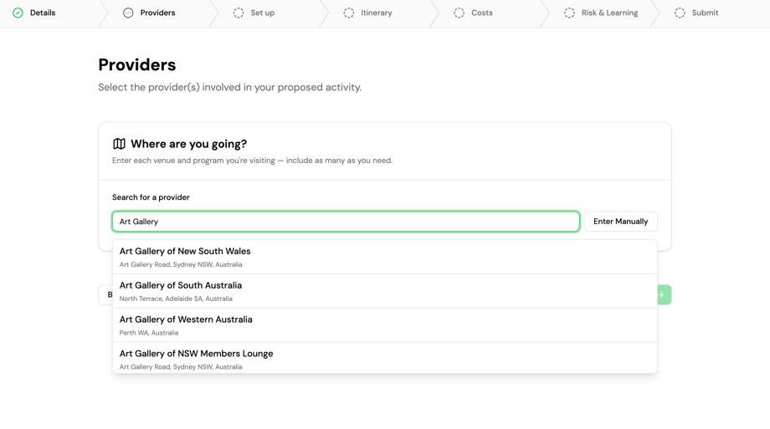The image size is (770, 429).
Task: Focus the provider search field
Action: click(x=346, y=222)
